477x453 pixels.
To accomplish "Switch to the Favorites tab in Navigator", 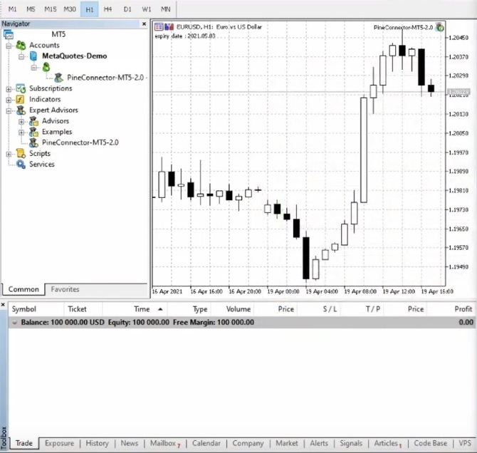I will tap(65, 289).
